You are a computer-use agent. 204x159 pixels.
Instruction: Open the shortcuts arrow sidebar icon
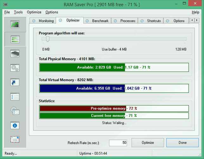15,82
